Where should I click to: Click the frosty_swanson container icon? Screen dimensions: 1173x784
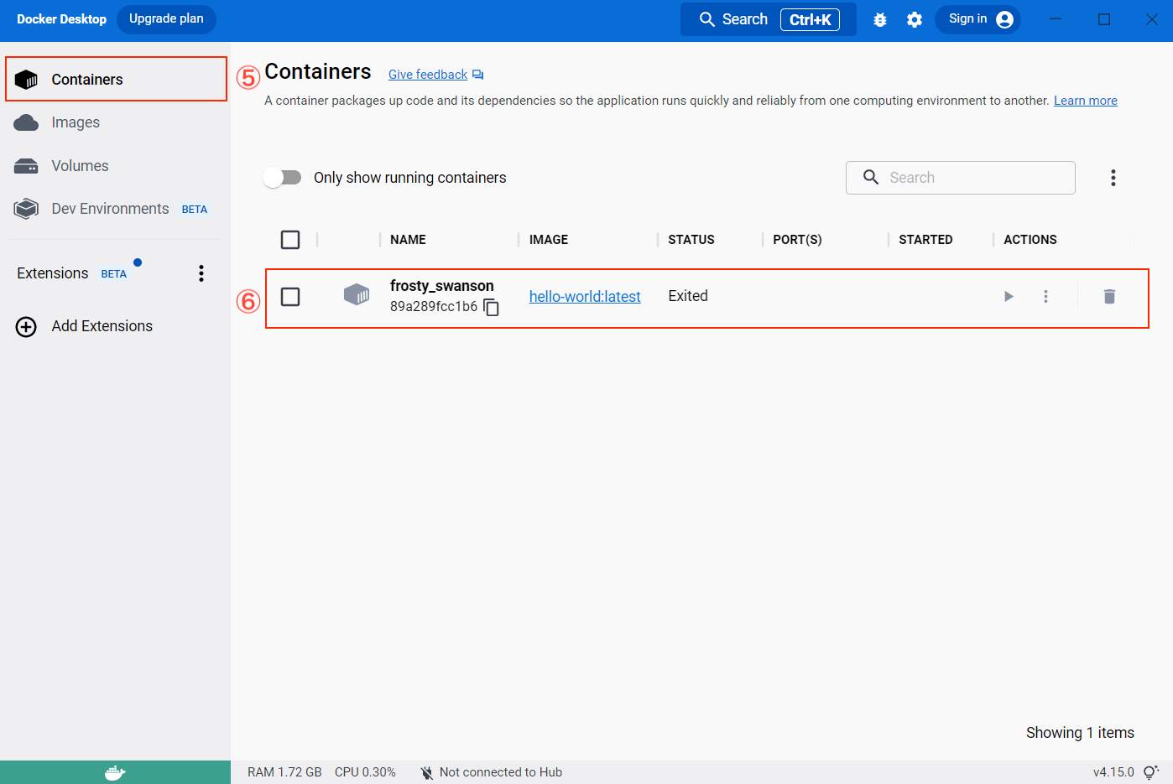(x=357, y=294)
